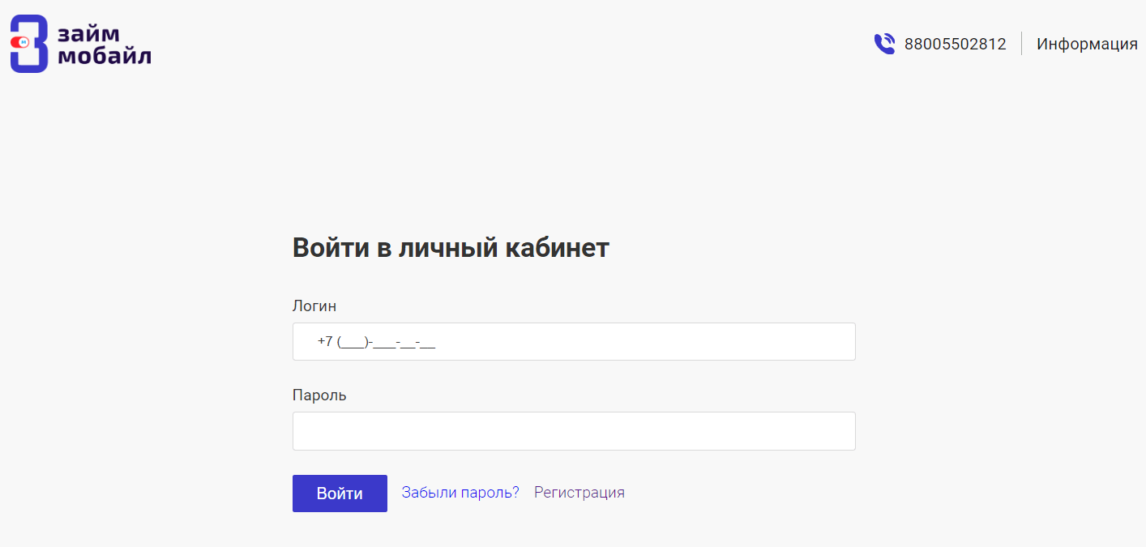Focus the Пароль password field
1146x547 pixels.
click(x=574, y=431)
